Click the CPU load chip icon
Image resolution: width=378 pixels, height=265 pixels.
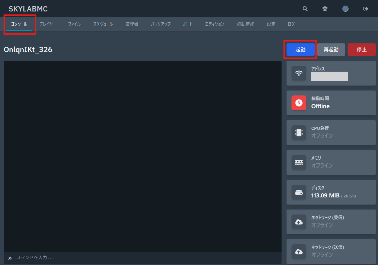coord(299,133)
